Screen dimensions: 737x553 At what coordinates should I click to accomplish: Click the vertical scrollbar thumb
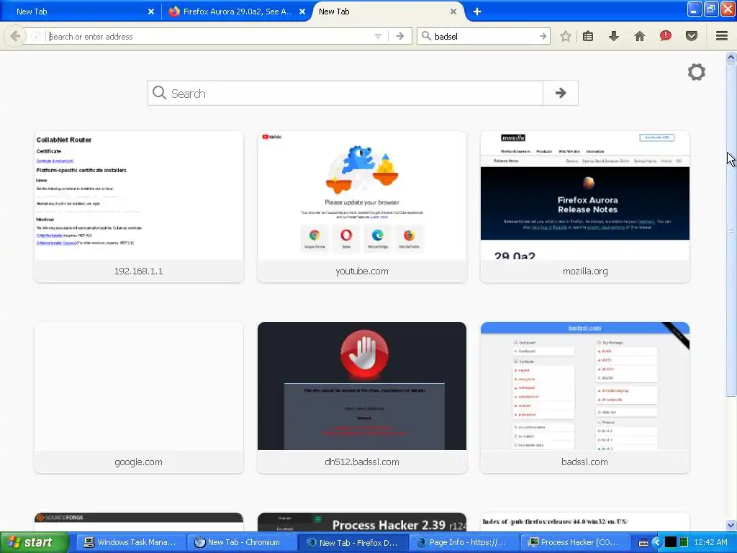pyautogui.click(x=731, y=230)
